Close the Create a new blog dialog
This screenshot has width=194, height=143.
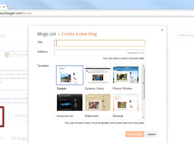pyautogui.click(x=162, y=30)
